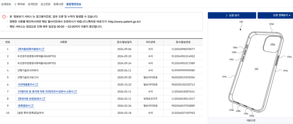Open the 등록결정서 document link
This screenshot has width=293, height=124.
point(24,106)
